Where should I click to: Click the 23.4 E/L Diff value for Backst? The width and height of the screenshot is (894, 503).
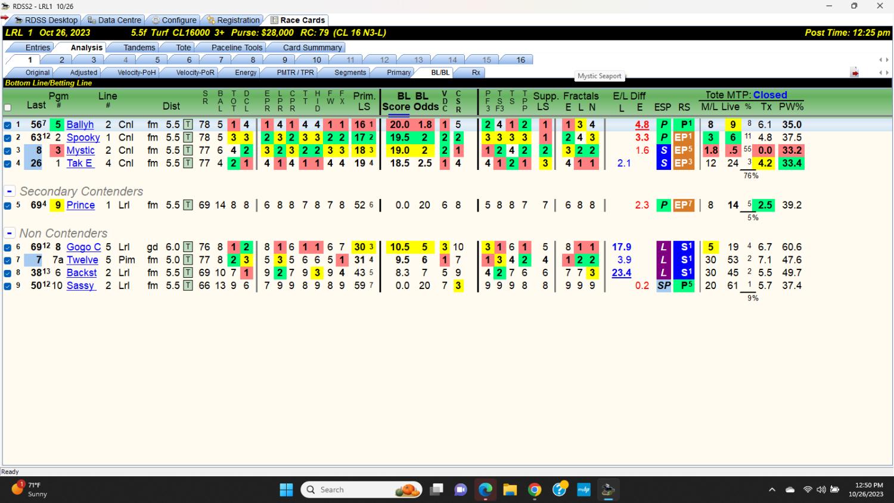pyautogui.click(x=622, y=273)
